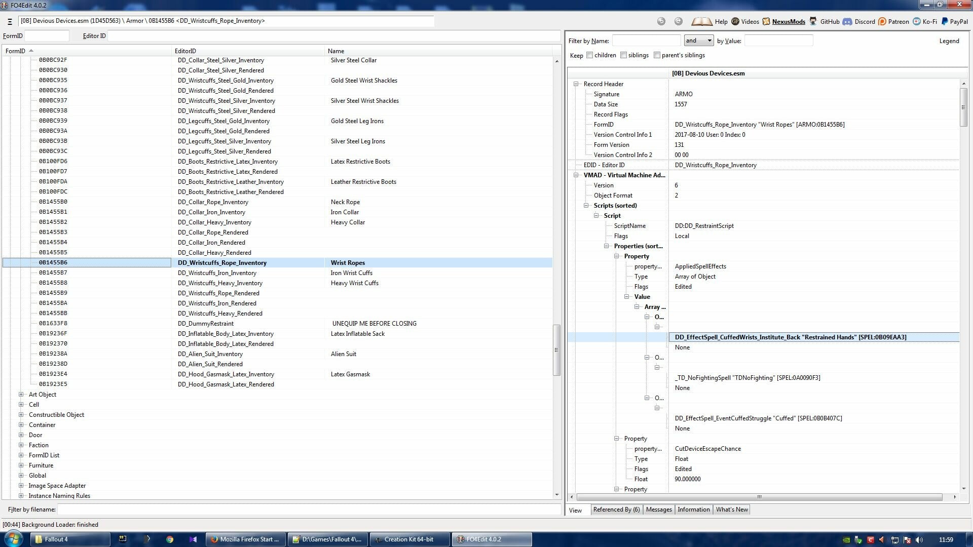This screenshot has height=547, width=973.
Task: Expand the Constructible Object node
Action: click(21, 415)
